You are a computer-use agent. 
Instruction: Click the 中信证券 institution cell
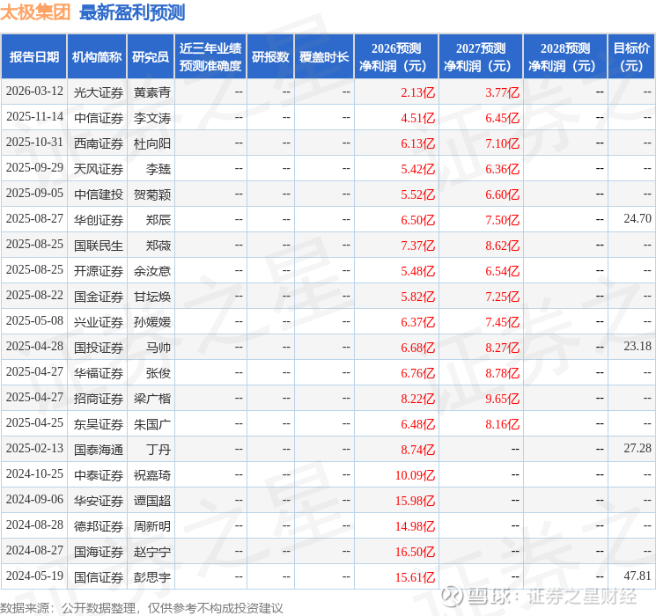coord(99,118)
